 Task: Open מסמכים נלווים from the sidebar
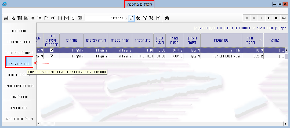[x=19, y=63]
